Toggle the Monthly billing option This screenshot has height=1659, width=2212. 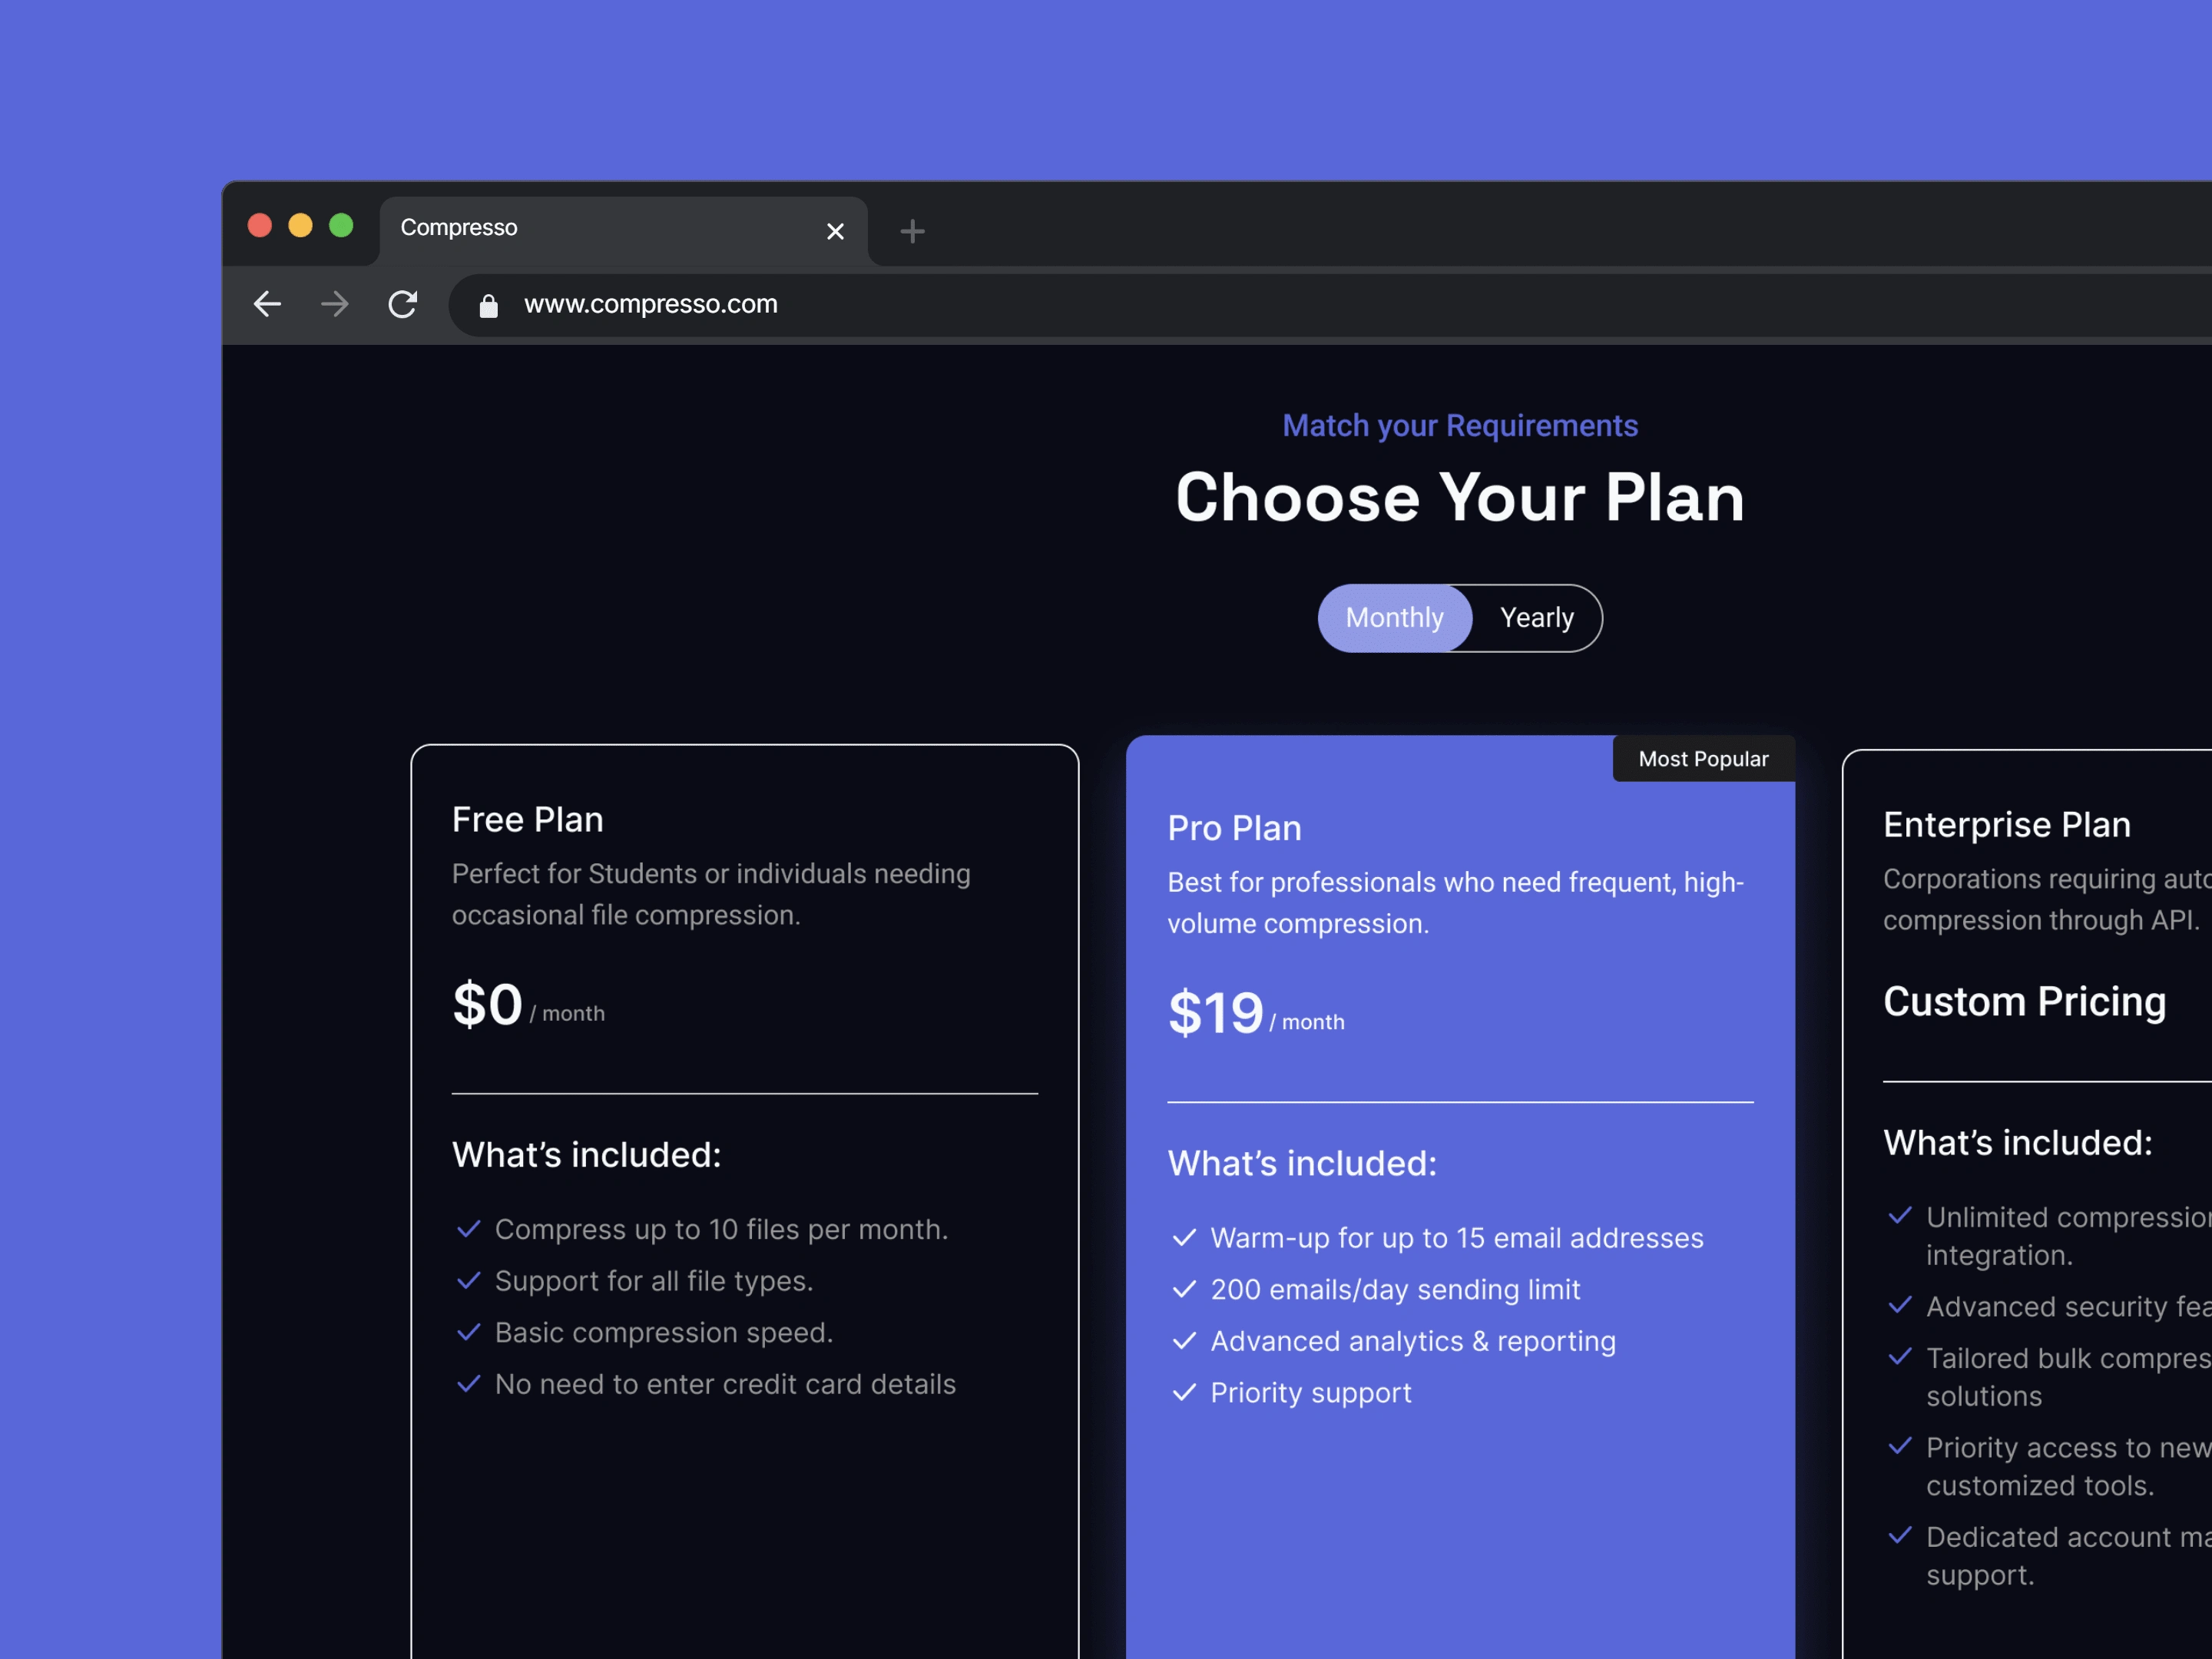point(1393,617)
